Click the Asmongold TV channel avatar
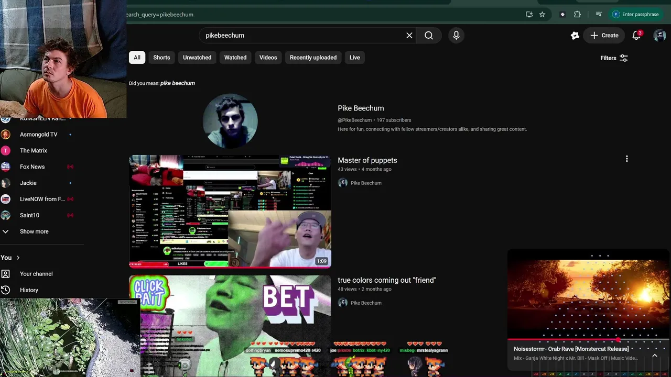The width and height of the screenshot is (671, 377). (x=5, y=135)
